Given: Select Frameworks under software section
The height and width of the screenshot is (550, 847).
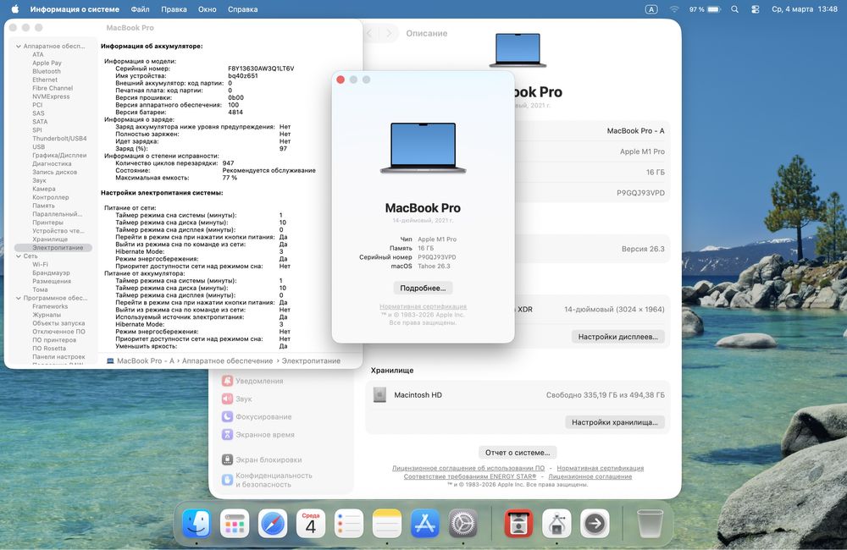Looking at the screenshot, I should [50, 306].
